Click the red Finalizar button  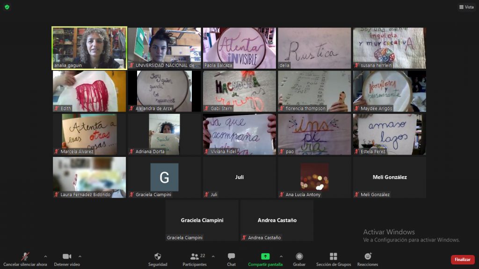point(462,260)
